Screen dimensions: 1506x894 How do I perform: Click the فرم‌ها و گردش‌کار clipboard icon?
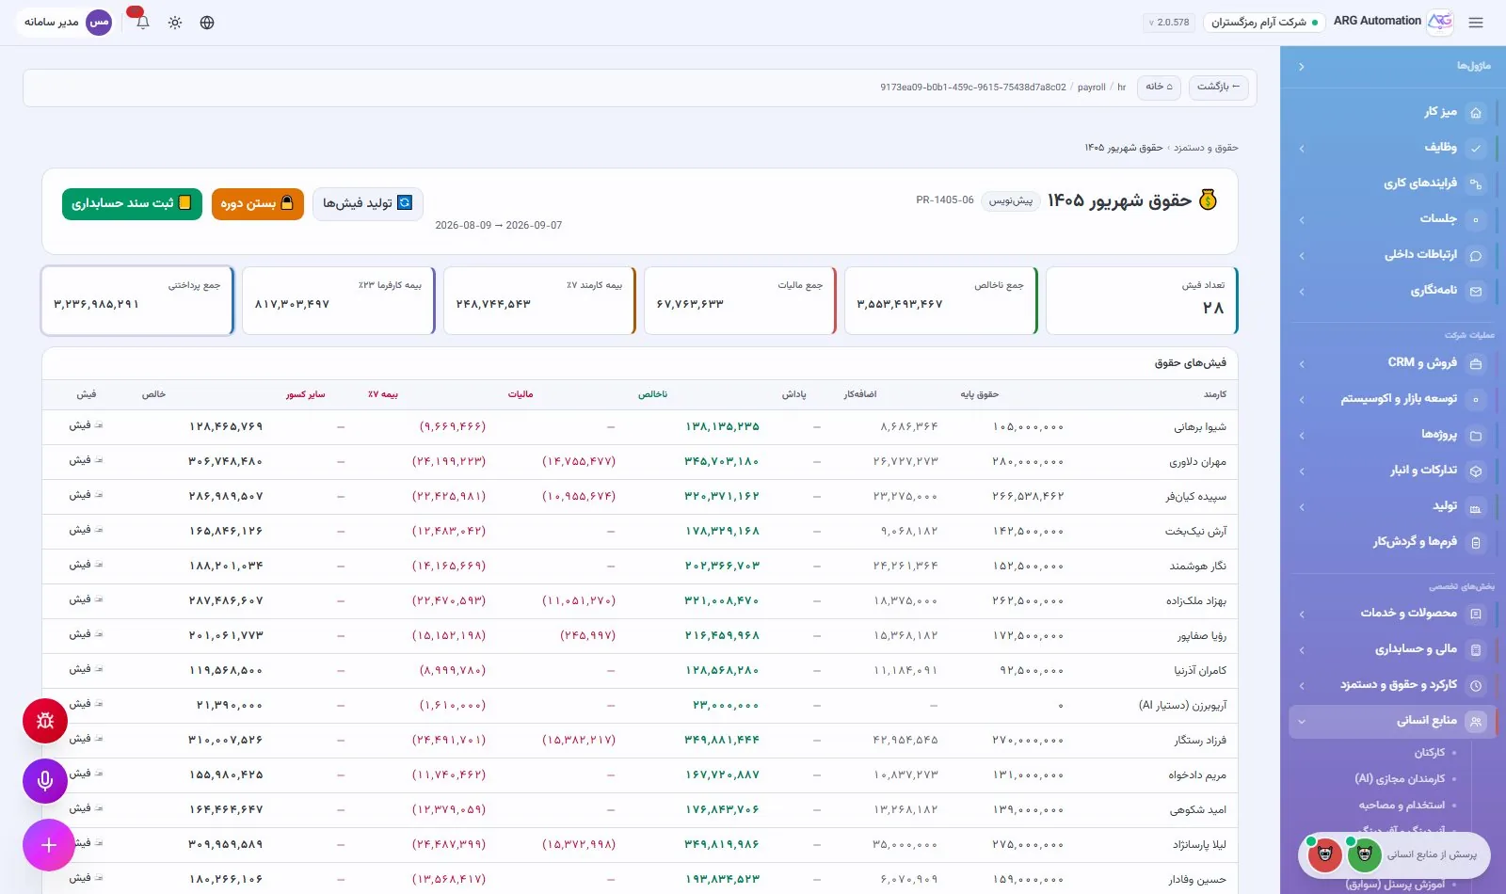(1476, 543)
